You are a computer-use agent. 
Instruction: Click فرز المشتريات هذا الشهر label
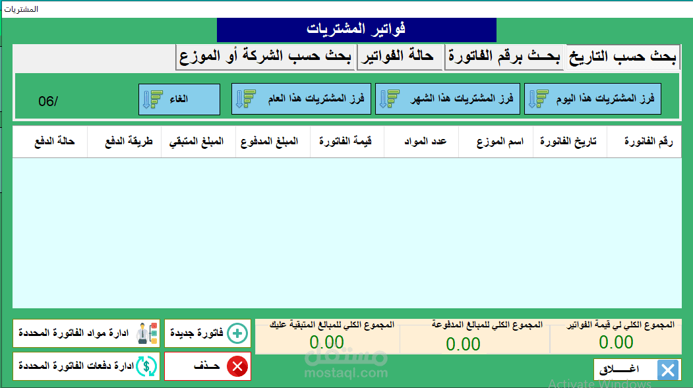coord(462,98)
